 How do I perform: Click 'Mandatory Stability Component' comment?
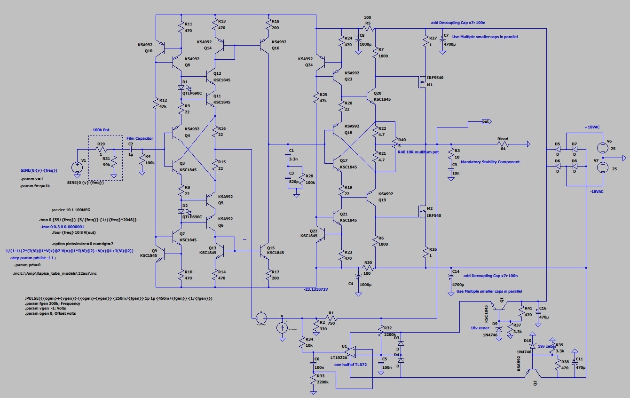coord(490,162)
